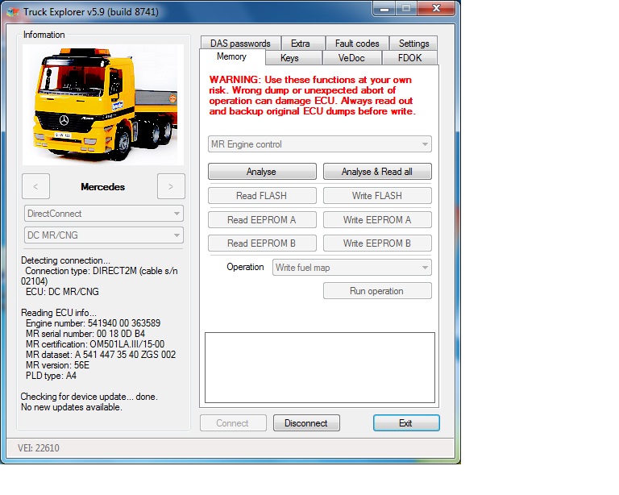Open the VeDoc tab
The height and width of the screenshot is (495, 619).
(351, 58)
